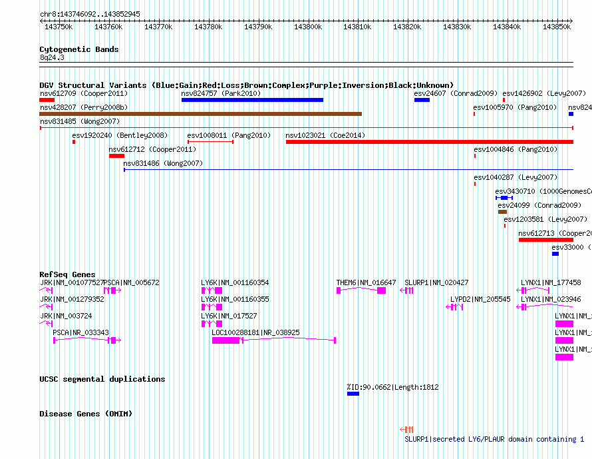Click the chr8:143746092..143852945 coordinate label

pos(90,14)
